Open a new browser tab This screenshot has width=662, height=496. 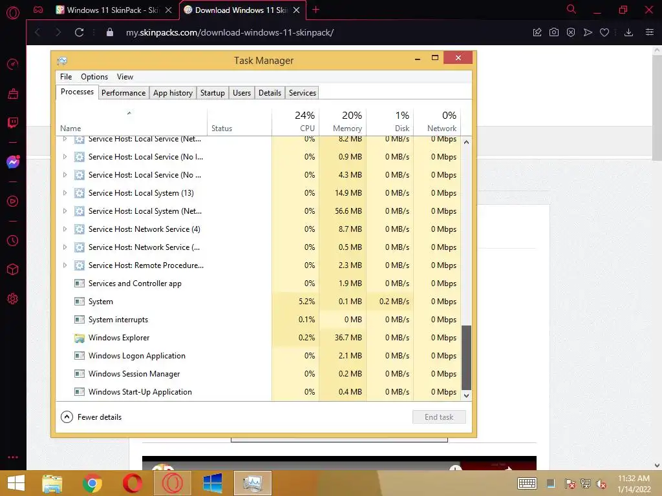(x=315, y=10)
